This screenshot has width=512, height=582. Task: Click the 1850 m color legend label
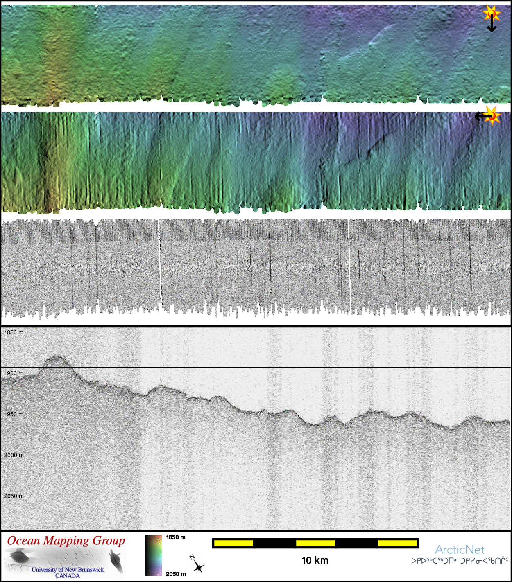[176, 537]
